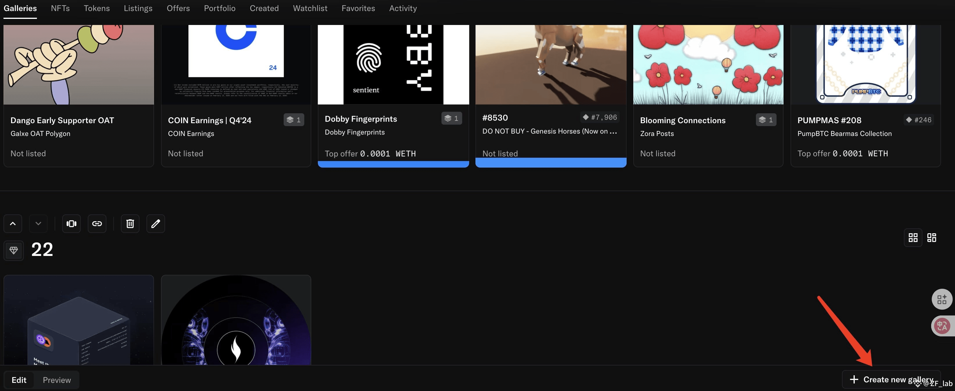The width and height of the screenshot is (955, 391).
Task: Switch to uniform grid view
Action: click(x=913, y=238)
